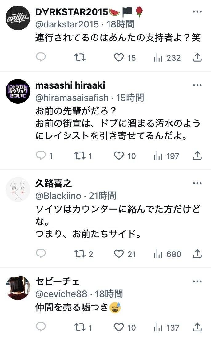Like the DARKSTAR2015 tweet with 15 likes

point(119,58)
